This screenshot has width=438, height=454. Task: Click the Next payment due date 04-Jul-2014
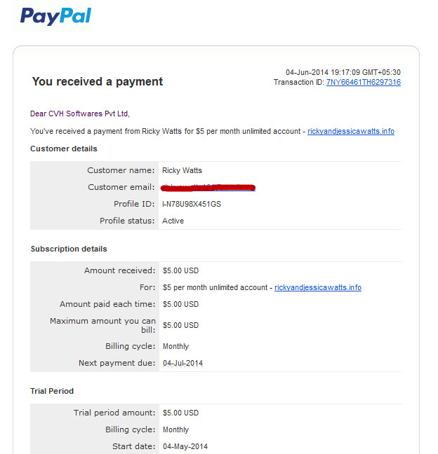182,363
